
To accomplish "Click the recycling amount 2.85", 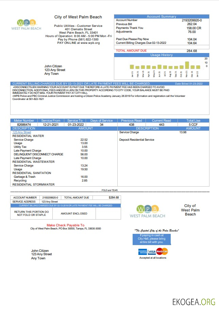I will click(84, 180).
